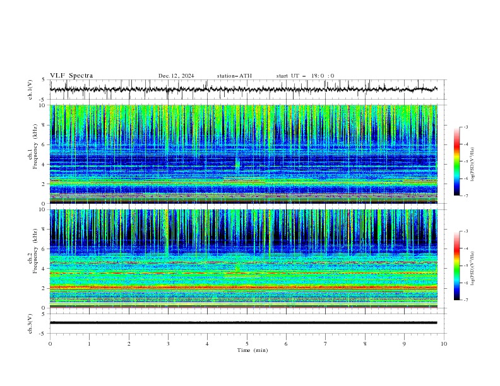Click the "-4" tick on lower color bar
Screen dimensions: 500x386
(x=465, y=249)
